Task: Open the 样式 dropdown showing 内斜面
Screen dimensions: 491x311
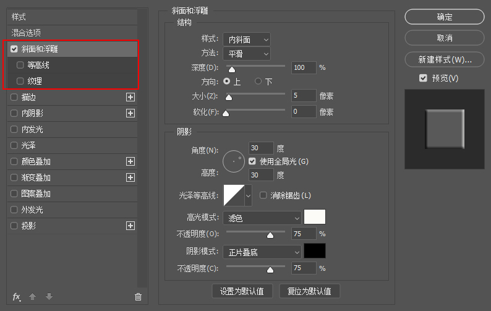Action: 246,40
